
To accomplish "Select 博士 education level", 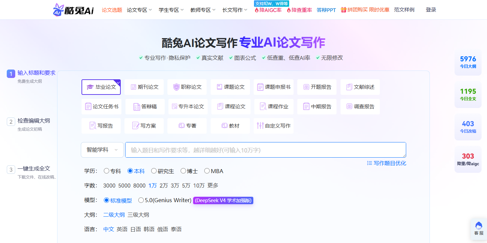I will (183, 171).
